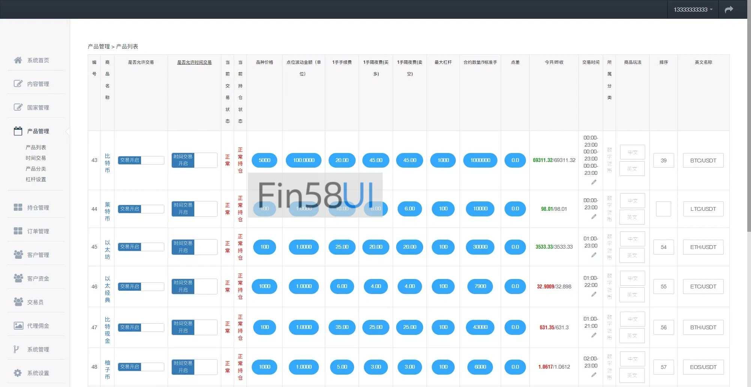Click the 5000 price button for 比特币
This screenshot has height=387, width=751.
264,160
